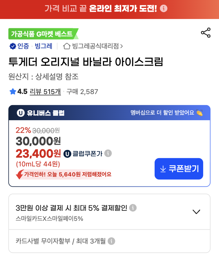Viewport: 219px width, 257px height.
Task: Click the price drop arrow icon
Action: tap(20, 174)
